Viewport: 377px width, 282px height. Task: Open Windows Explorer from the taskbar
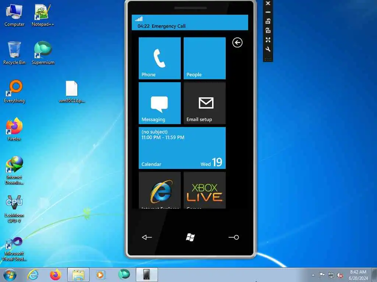(x=78, y=275)
